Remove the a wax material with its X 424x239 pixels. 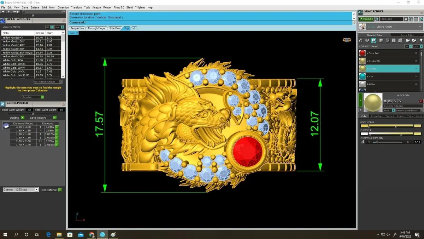pyautogui.click(x=416, y=76)
